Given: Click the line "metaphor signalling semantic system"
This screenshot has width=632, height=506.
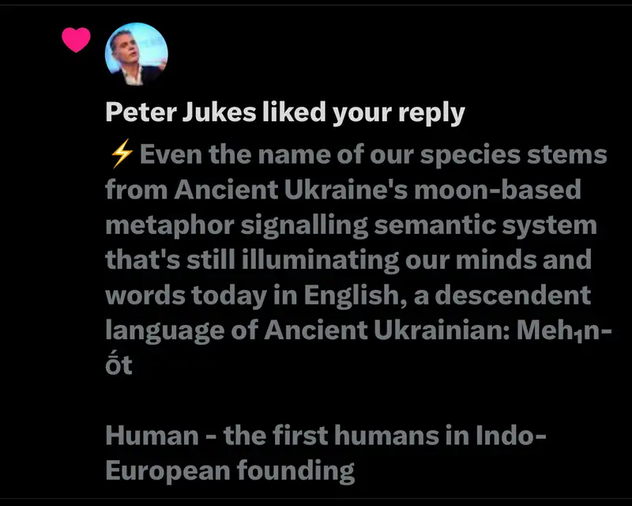Looking at the screenshot, I should pyautogui.click(x=352, y=225).
